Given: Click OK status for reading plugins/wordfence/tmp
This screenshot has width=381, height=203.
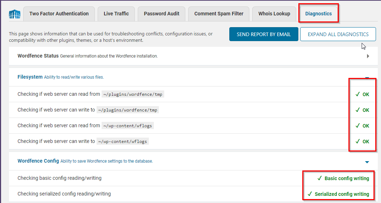Looking at the screenshot, I should [x=362, y=94].
